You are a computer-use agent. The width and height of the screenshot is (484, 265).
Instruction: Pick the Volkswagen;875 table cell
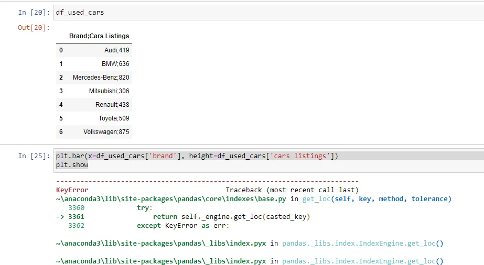click(106, 132)
